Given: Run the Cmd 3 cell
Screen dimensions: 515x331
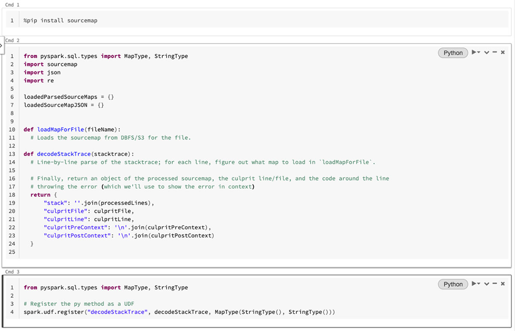Looking at the screenshot, I should (475, 284).
